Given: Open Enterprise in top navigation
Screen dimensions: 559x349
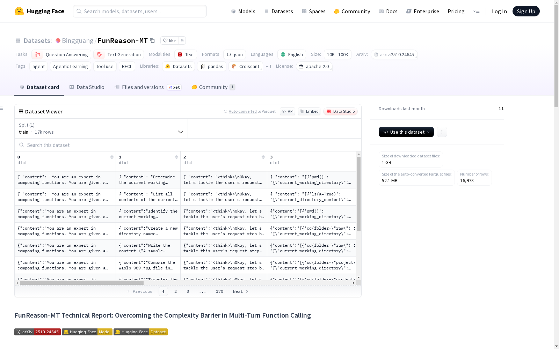Looking at the screenshot, I should (x=422, y=11).
